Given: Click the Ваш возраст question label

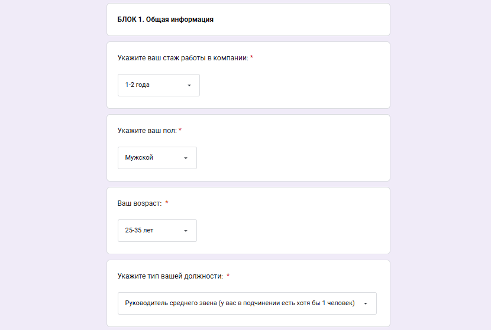Looking at the screenshot, I should click(x=140, y=203).
